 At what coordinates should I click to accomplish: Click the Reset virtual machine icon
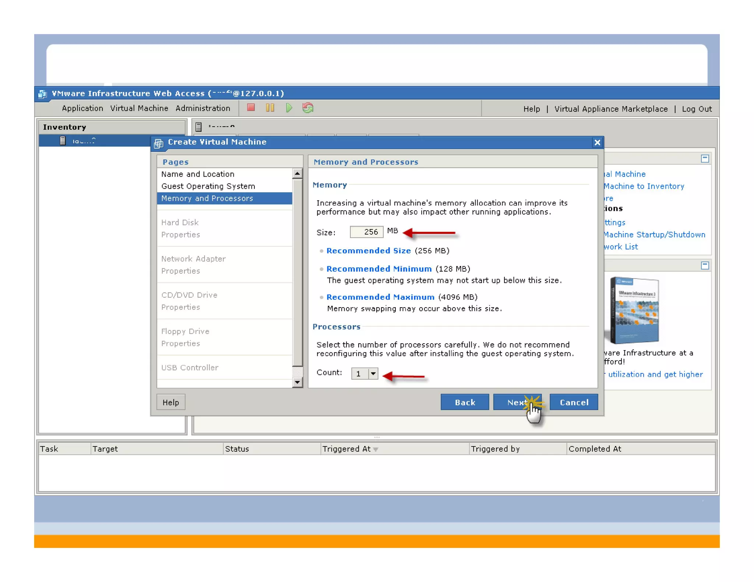pos(308,108)
